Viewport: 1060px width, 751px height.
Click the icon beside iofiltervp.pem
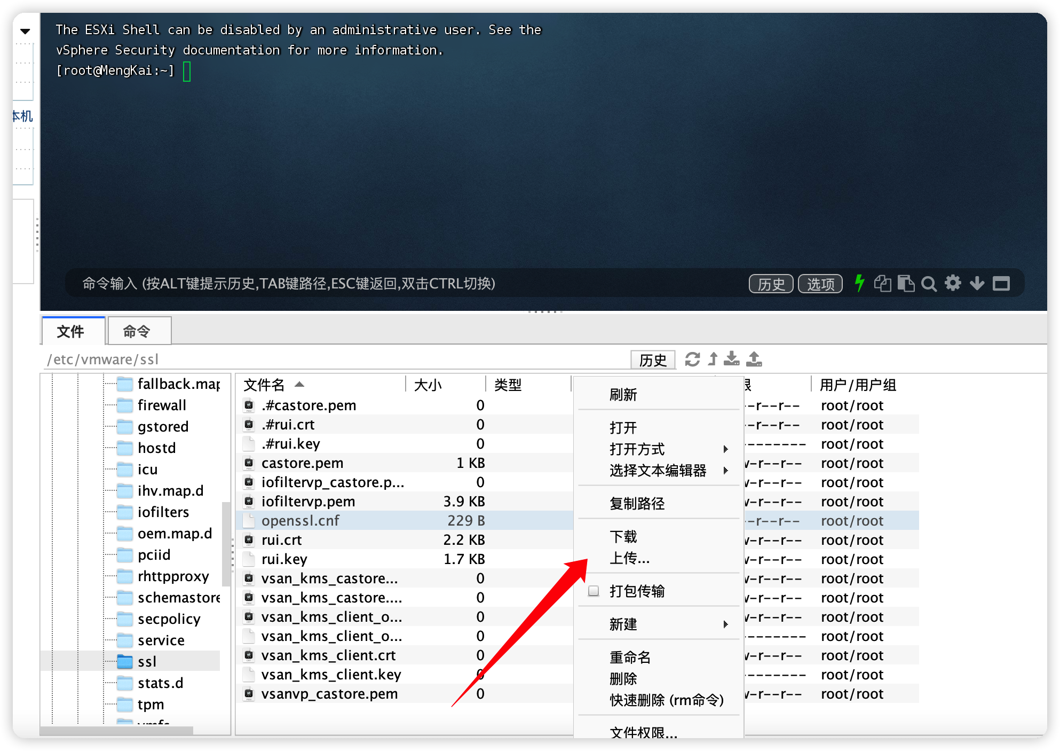tap(249, 502)
